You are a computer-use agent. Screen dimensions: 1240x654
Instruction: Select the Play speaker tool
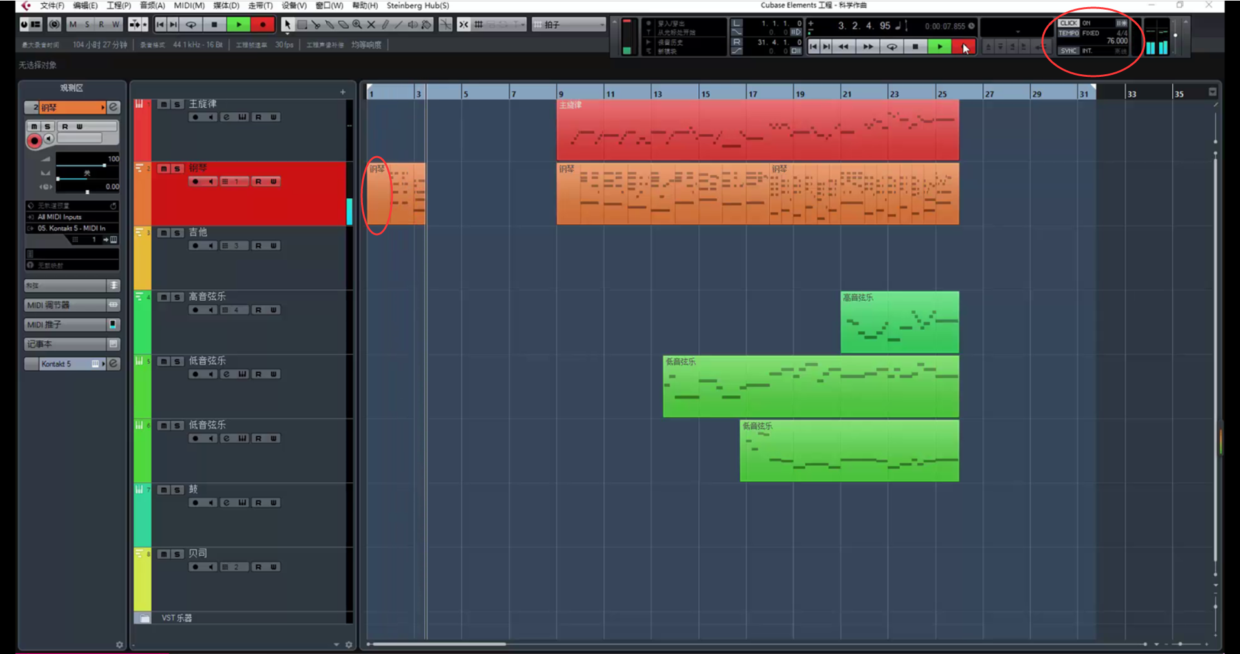(x=413, y=25)
